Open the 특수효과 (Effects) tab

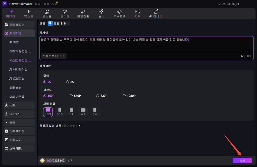(x=120, y=14)
